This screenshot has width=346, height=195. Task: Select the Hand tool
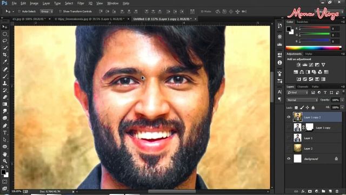point(5,154)
